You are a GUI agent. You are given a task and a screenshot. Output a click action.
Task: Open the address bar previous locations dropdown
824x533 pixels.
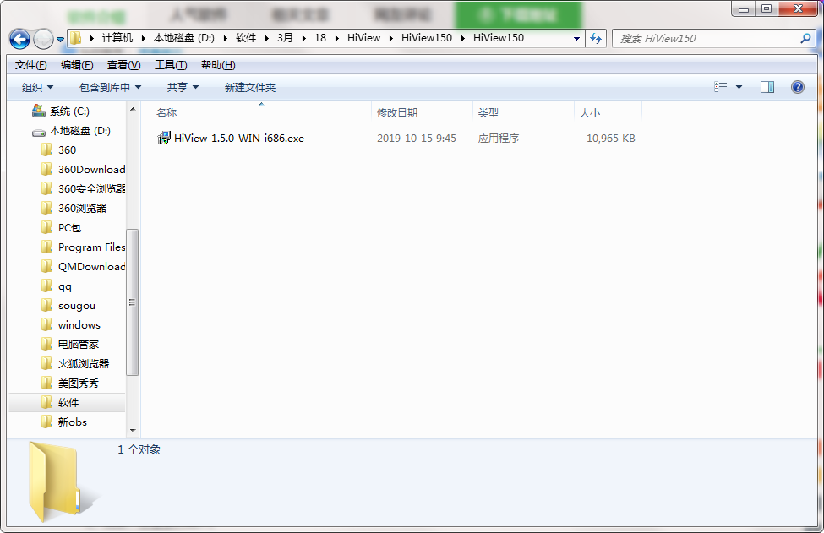(576, 38)
